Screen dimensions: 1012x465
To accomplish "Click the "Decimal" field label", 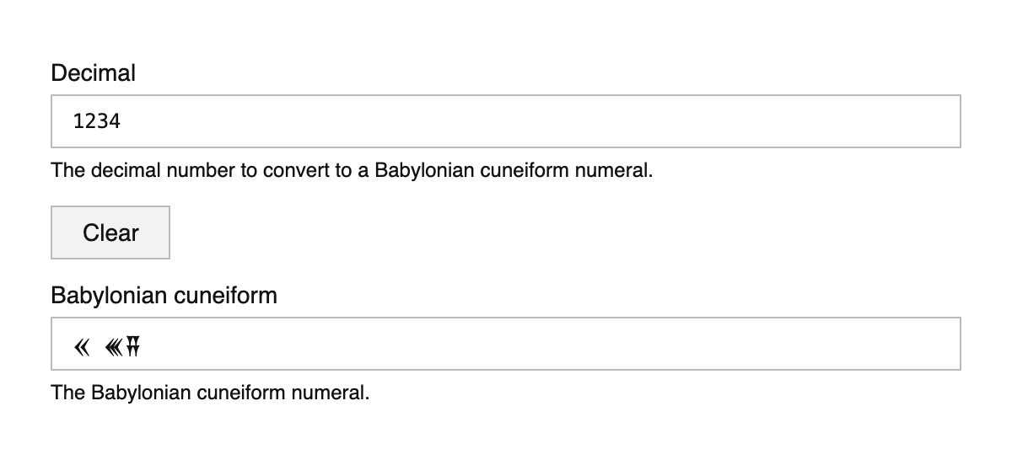I will (93, 73).
